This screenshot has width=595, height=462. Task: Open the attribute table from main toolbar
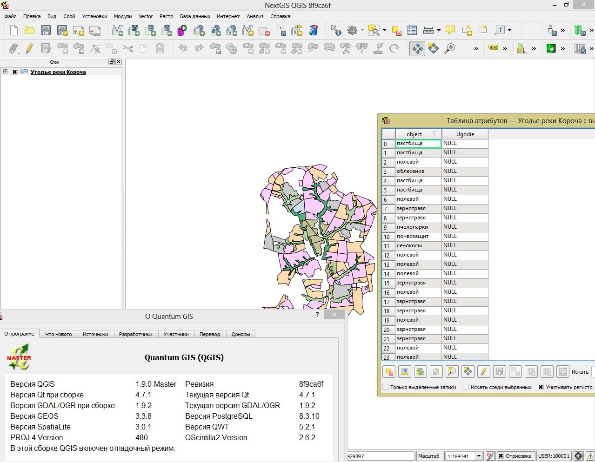click(412, 31)
